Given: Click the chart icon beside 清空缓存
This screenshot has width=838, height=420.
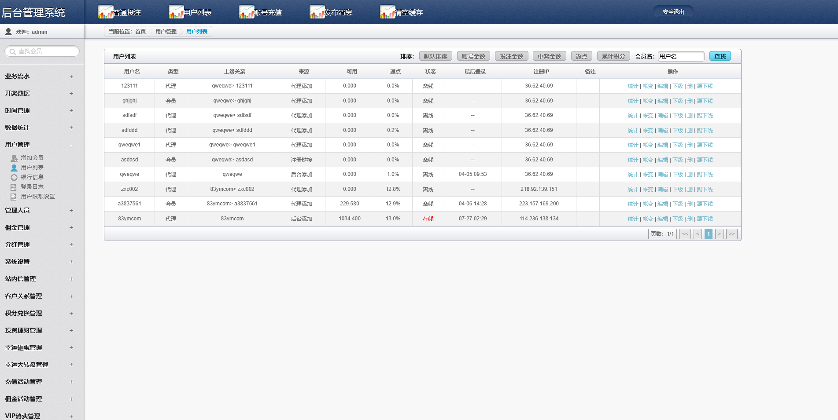Looking at the screenshot, I should coord(388,12).
